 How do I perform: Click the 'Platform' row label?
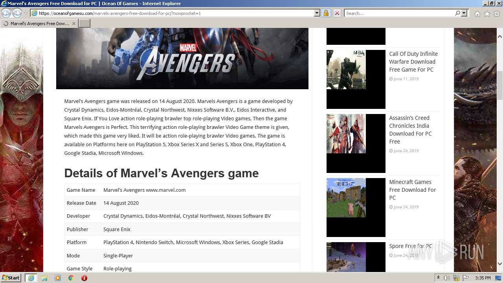tap(77, 242)
